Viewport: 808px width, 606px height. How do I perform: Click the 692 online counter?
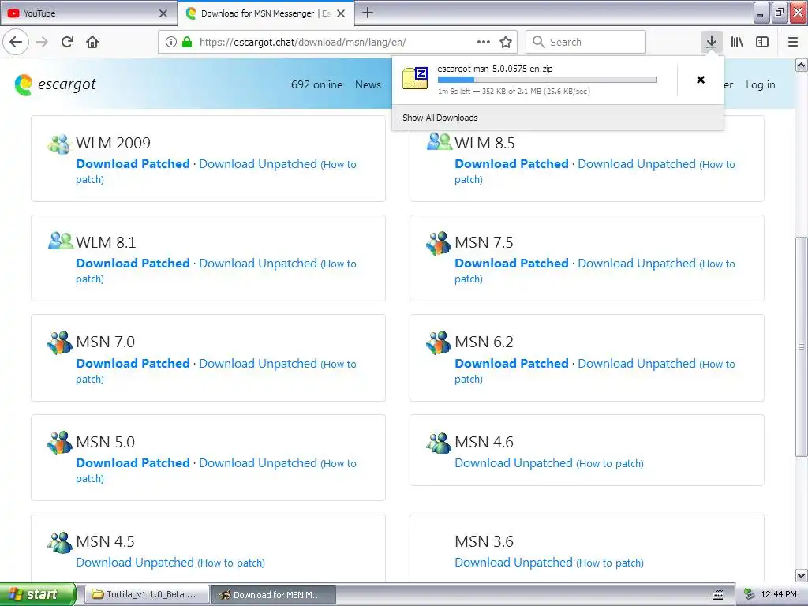(316, 84)
